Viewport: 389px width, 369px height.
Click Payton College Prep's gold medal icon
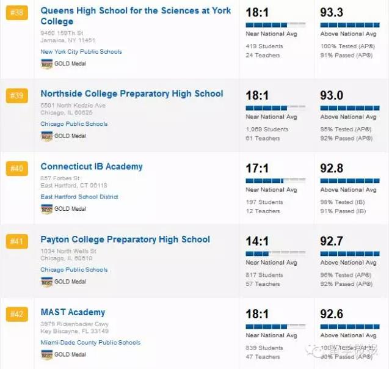46,282
